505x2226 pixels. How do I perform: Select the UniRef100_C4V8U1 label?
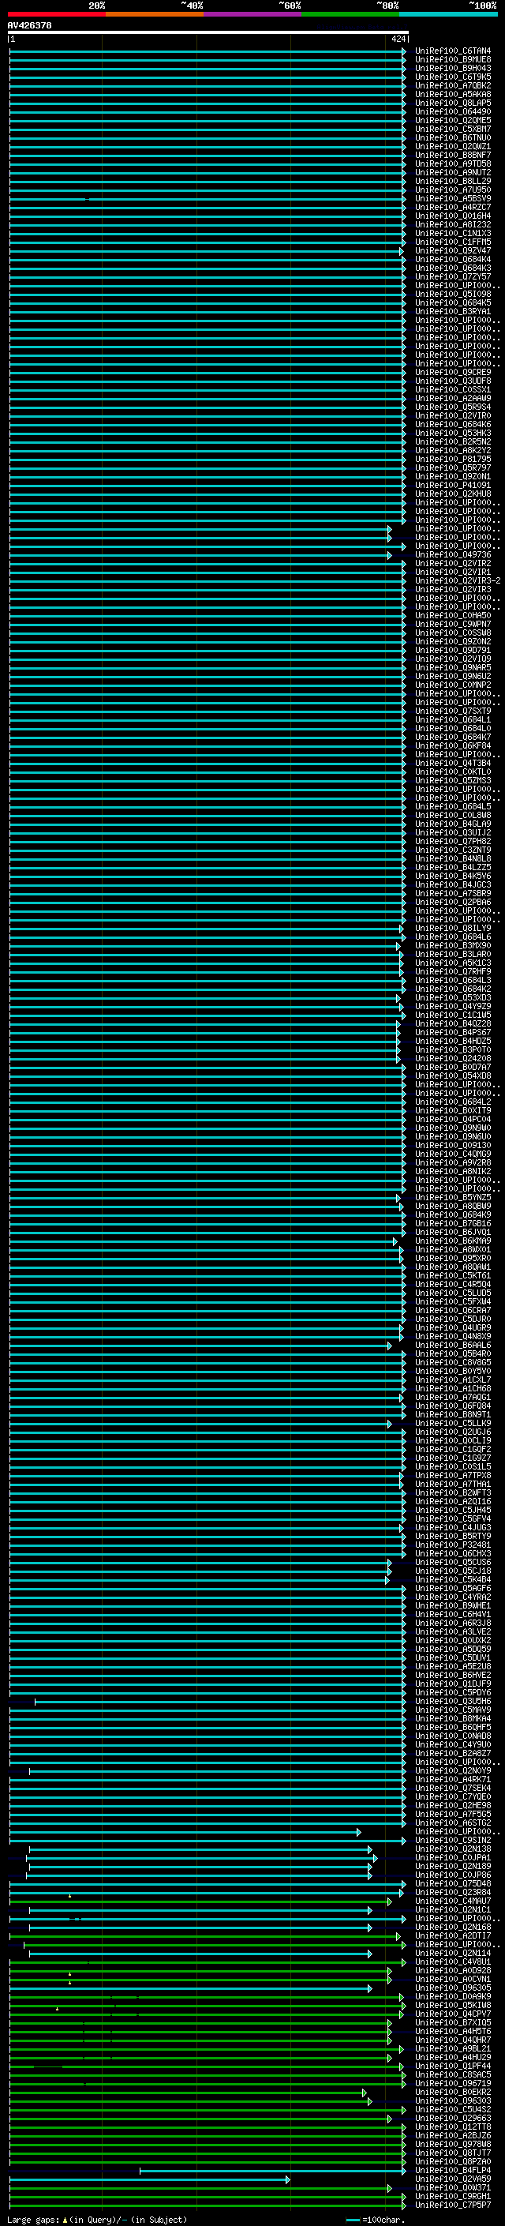click(452, 1961)
